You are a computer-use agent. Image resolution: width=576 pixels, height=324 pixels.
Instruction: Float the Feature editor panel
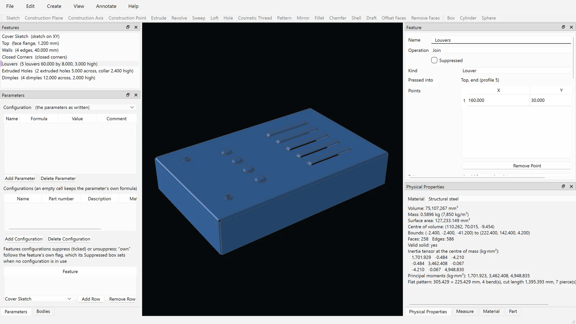tap(563, 27)
